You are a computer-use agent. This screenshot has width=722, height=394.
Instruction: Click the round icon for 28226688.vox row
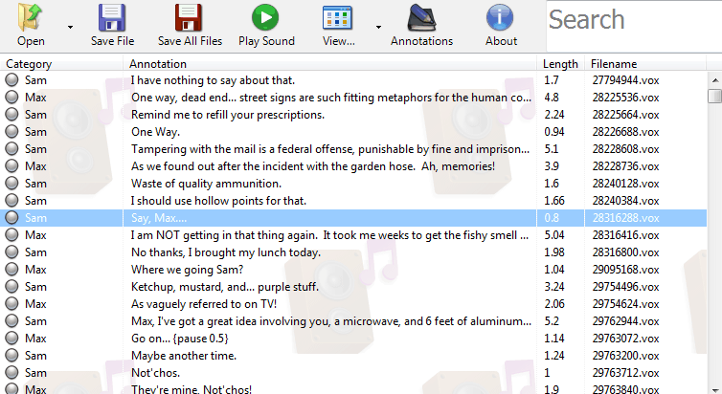click(x=11, y=131)
